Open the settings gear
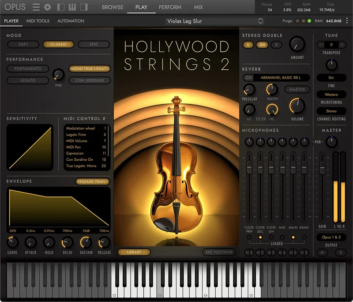Screen dimensions: 353x302 [48, 7]
